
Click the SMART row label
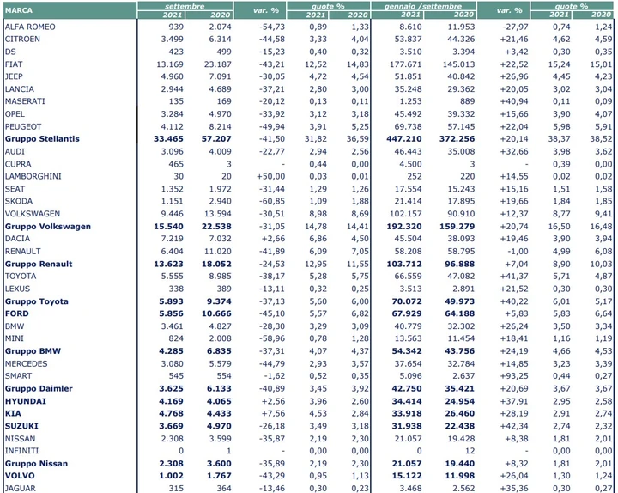click(x=18, y=376)
